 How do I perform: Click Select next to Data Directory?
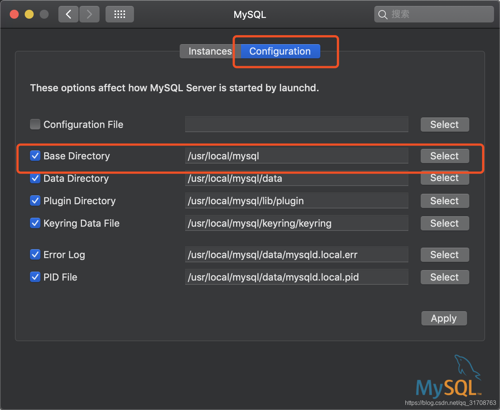[x=445, y=178]
